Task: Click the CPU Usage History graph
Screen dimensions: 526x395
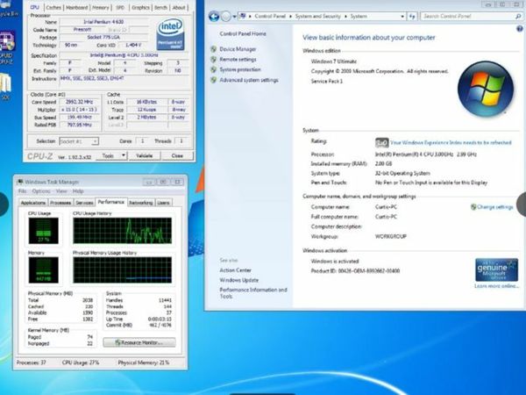Action: coord(123,231)
